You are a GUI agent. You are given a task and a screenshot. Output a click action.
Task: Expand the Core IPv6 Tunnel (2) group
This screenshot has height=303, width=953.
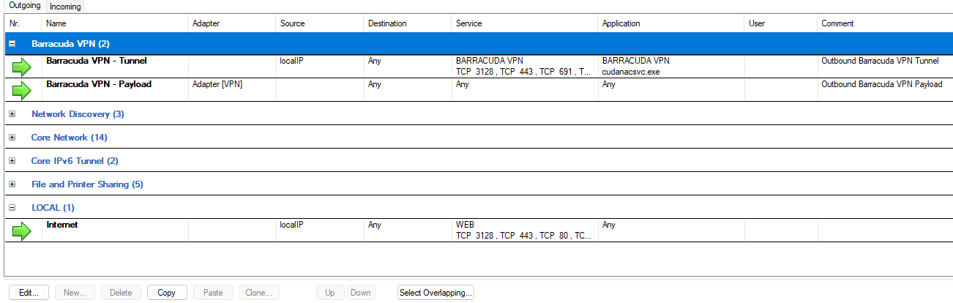(12, 161)
